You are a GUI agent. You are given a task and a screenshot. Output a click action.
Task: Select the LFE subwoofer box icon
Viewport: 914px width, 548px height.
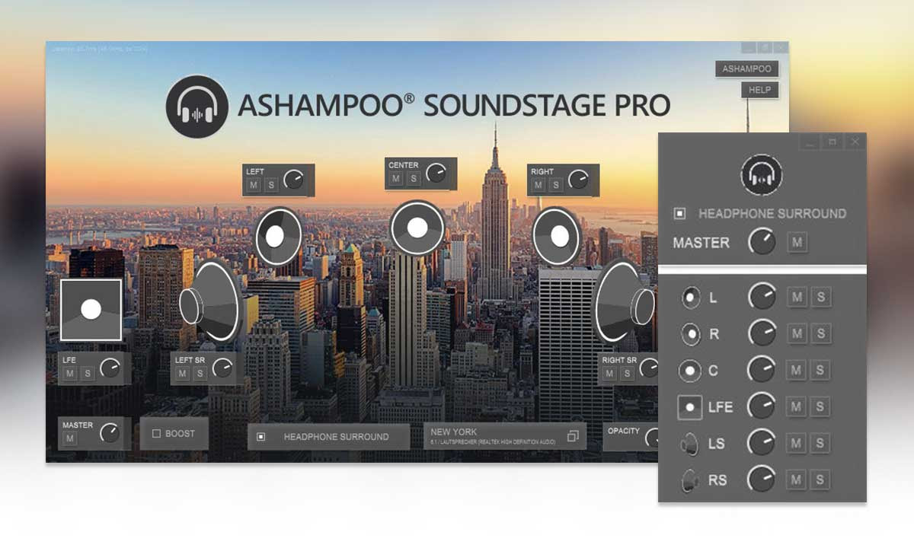[91, 309]
